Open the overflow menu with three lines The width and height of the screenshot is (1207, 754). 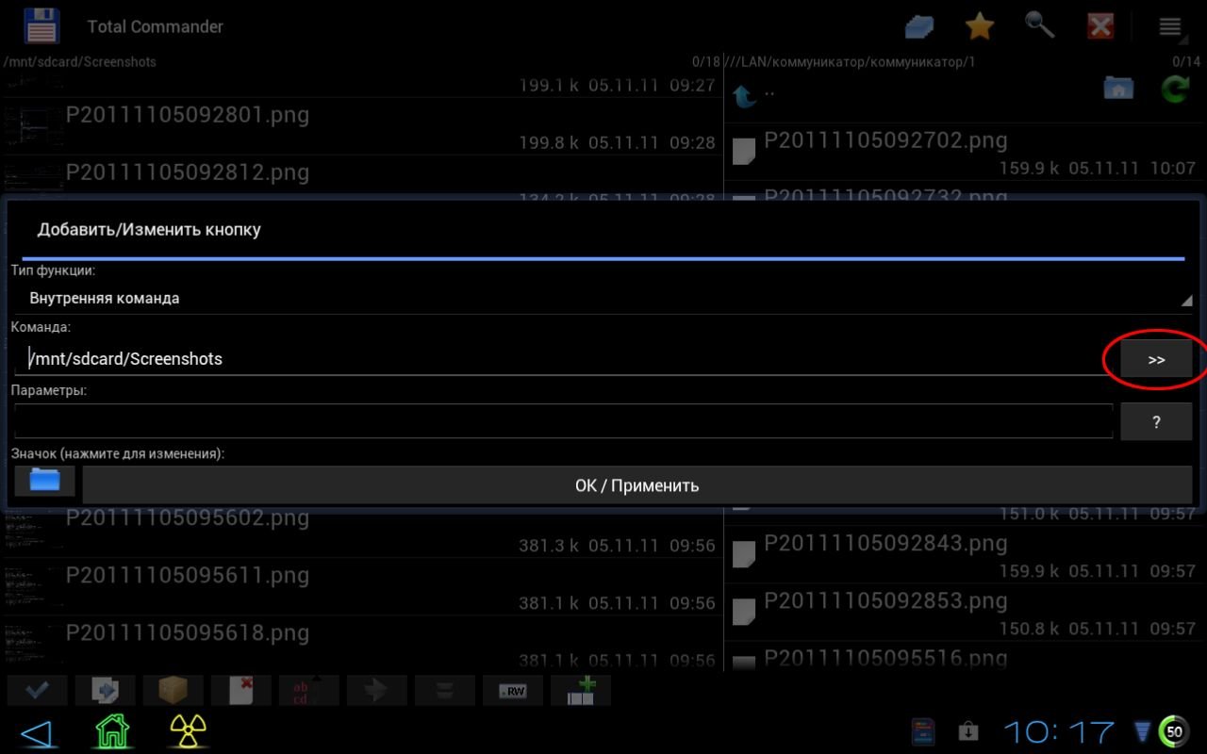[1170, 26]
